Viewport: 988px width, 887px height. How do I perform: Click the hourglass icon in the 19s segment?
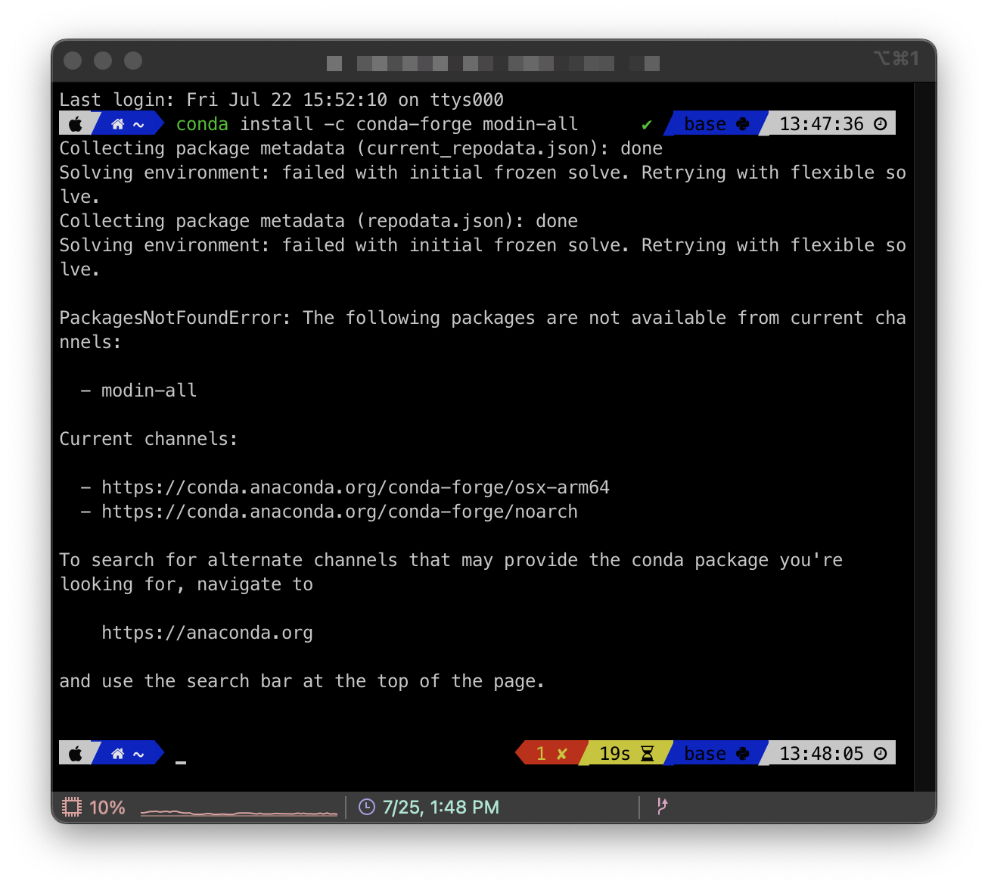pos(647,752)
